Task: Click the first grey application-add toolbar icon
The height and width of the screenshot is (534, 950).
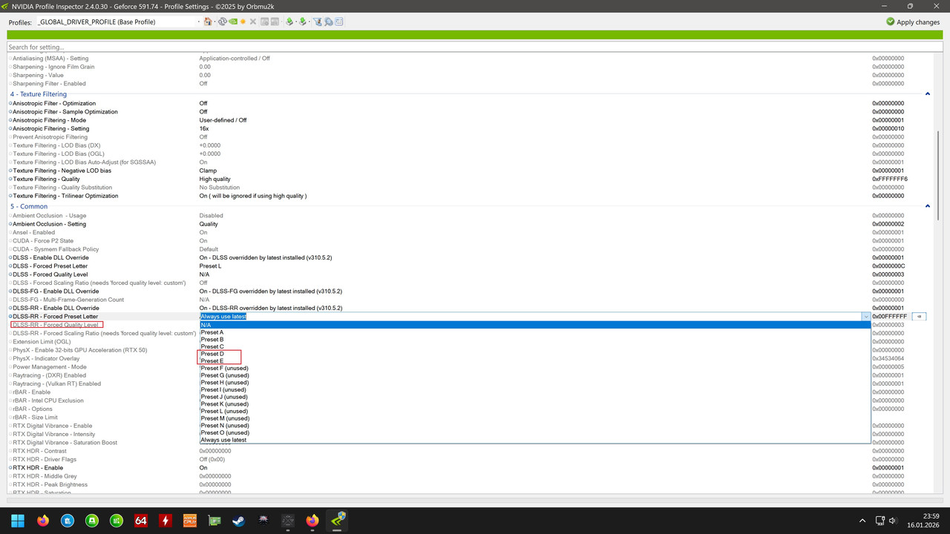Action: (264, 22)
